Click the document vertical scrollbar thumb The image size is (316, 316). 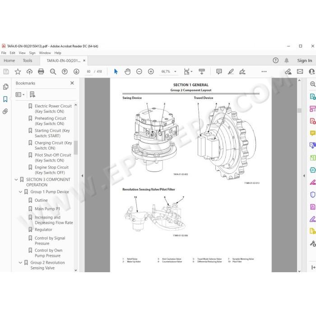click(x=299, y=111)
